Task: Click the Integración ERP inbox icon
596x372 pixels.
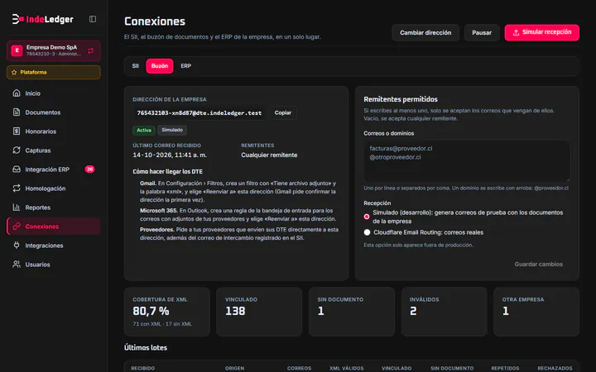Action: click(x=17, y=169)
